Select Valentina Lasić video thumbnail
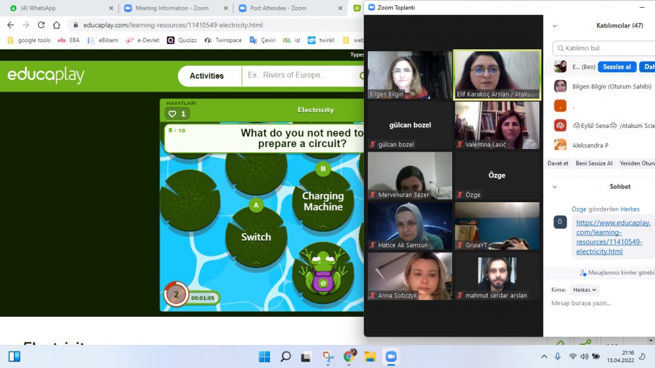The image size is (655, 368). coord(497,125)
